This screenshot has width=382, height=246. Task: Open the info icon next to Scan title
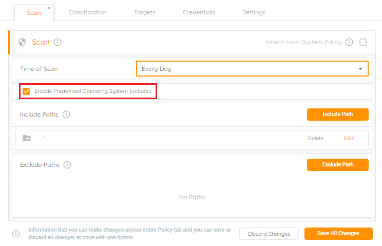[x=58, y=42]
